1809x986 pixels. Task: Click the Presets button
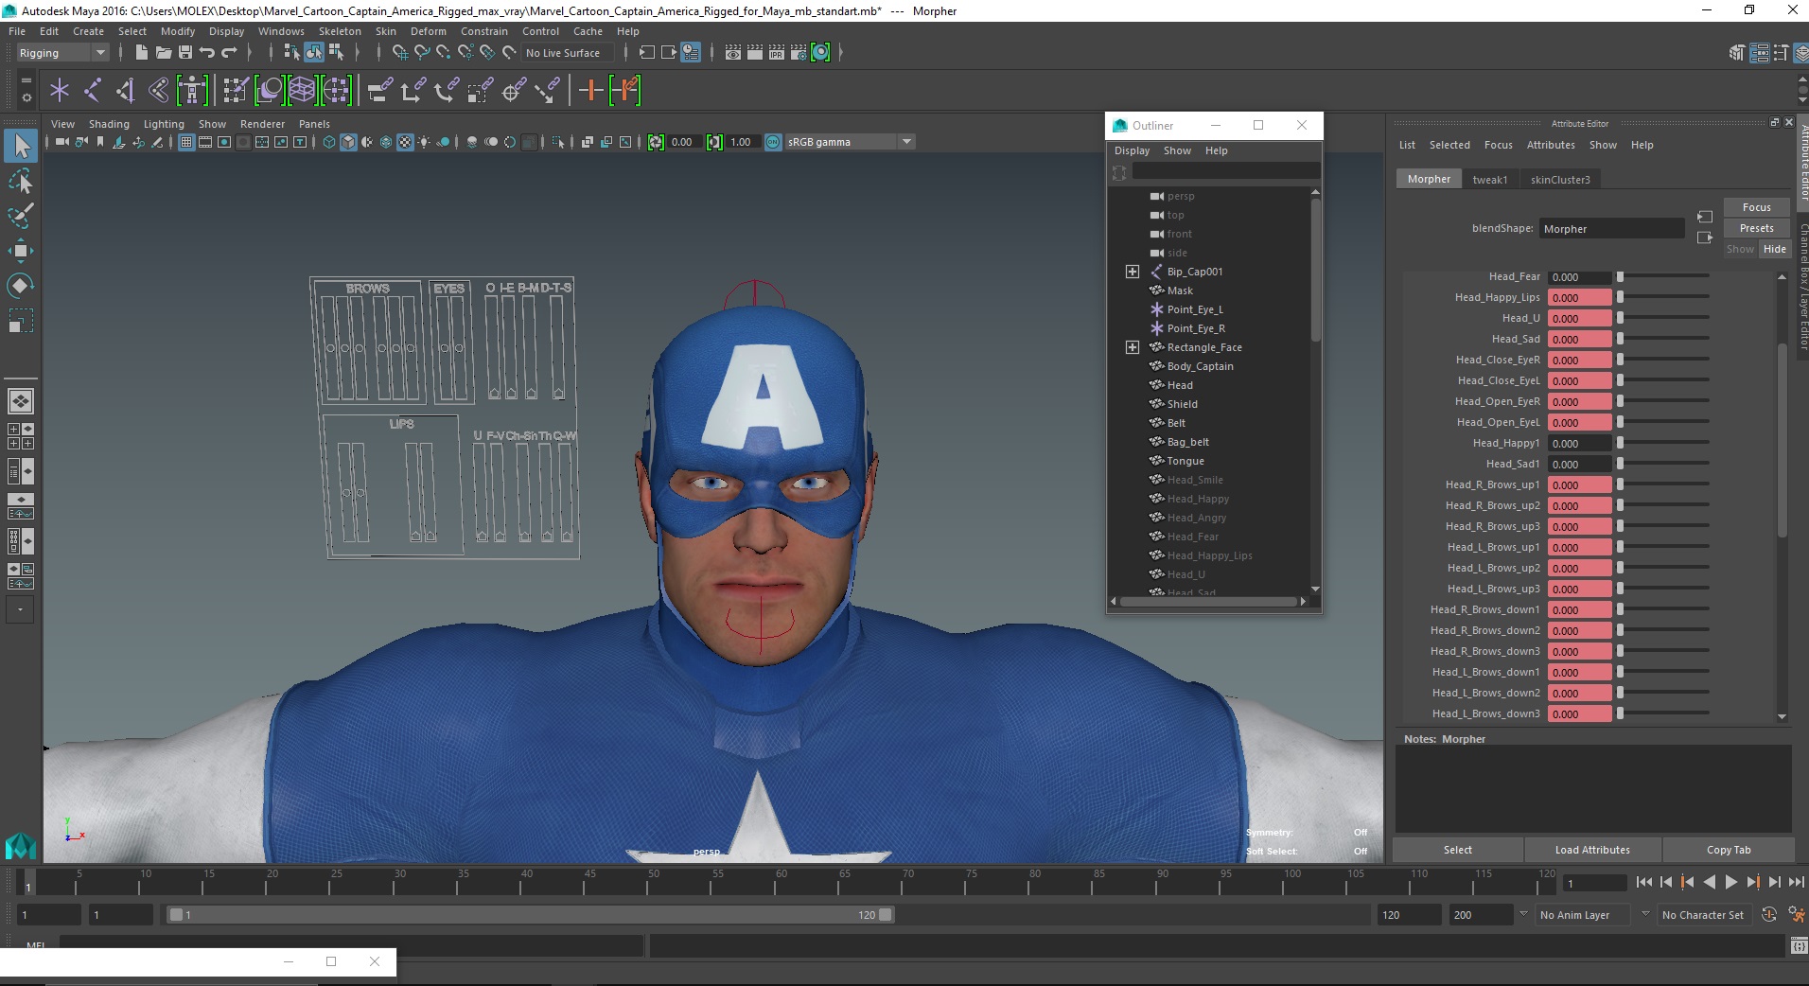(1756, 228)
